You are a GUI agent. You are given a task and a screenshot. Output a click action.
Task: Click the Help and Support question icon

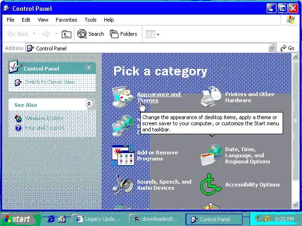[18, 128]
